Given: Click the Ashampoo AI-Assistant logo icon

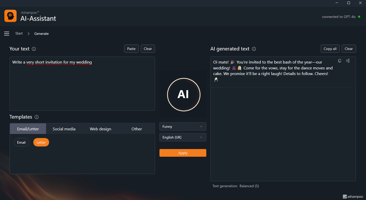Looking at the screenshot, I should [x=10, y=16].
